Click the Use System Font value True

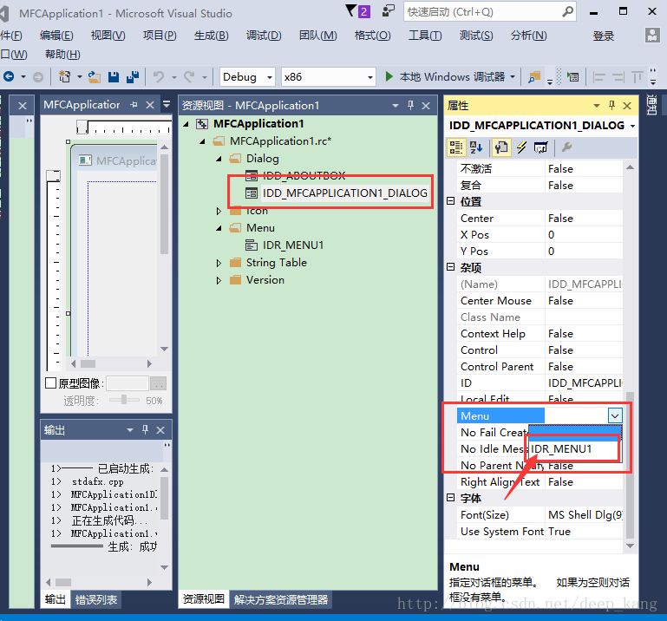click(584, 532)
